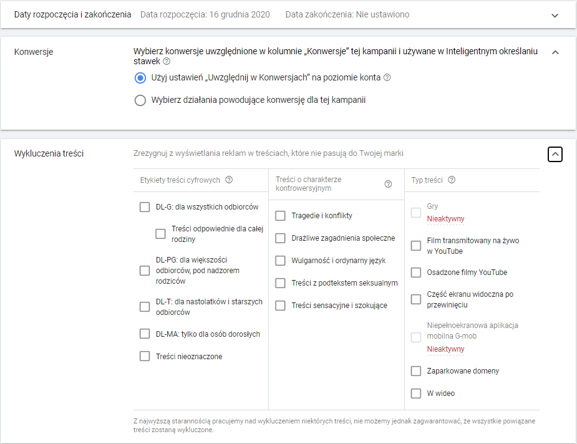The height and width of the screenshot is (444, 577).
Task: Collapse the Wykluczenia treści section
Action: coord(555,154)
